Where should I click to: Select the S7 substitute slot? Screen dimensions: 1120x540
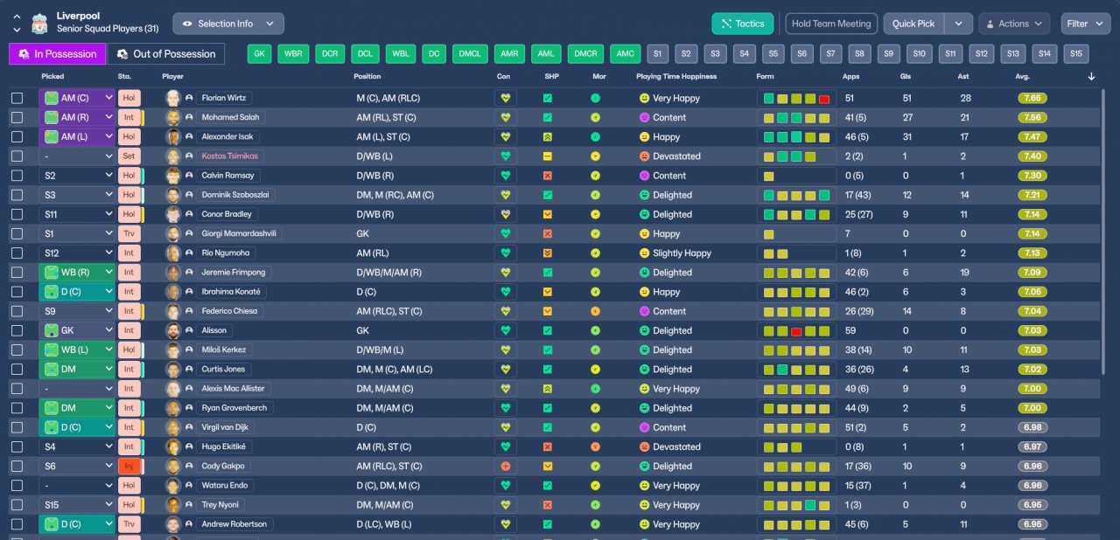tap(831, 54)
